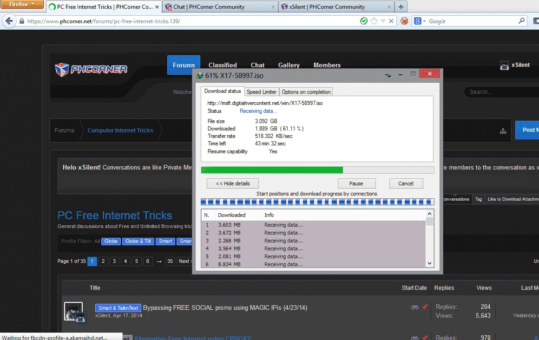539x340 pixels.
Task: Open Gallery in the site navigation
Action: pos(289,65)
